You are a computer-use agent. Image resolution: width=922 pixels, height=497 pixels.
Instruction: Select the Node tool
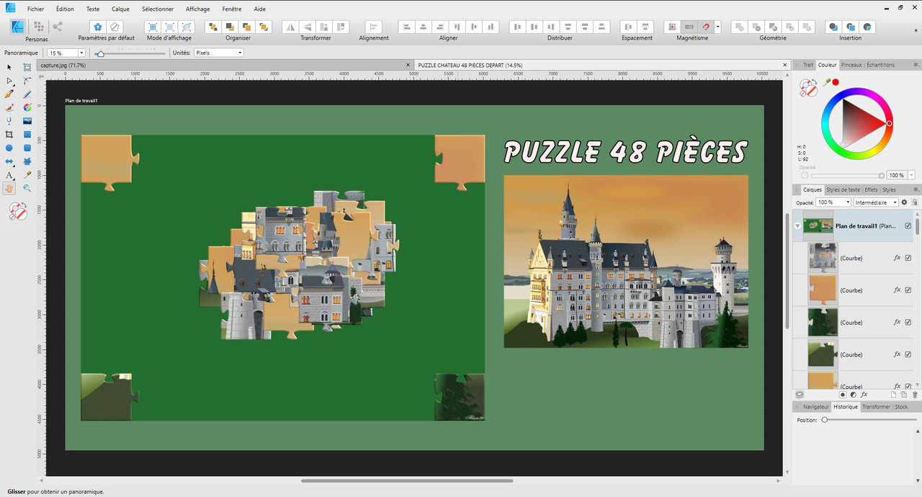point(9,81)
